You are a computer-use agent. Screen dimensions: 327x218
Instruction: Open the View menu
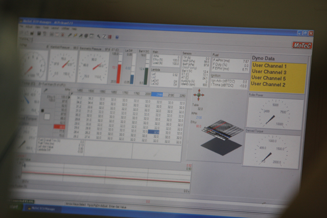(x=38, y=27)
